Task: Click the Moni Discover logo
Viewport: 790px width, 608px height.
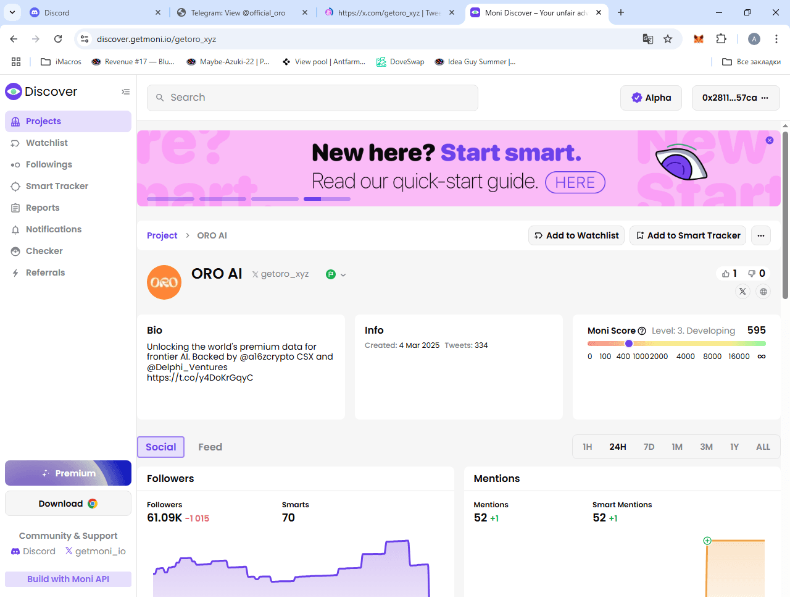Action: tap(41, 91)
